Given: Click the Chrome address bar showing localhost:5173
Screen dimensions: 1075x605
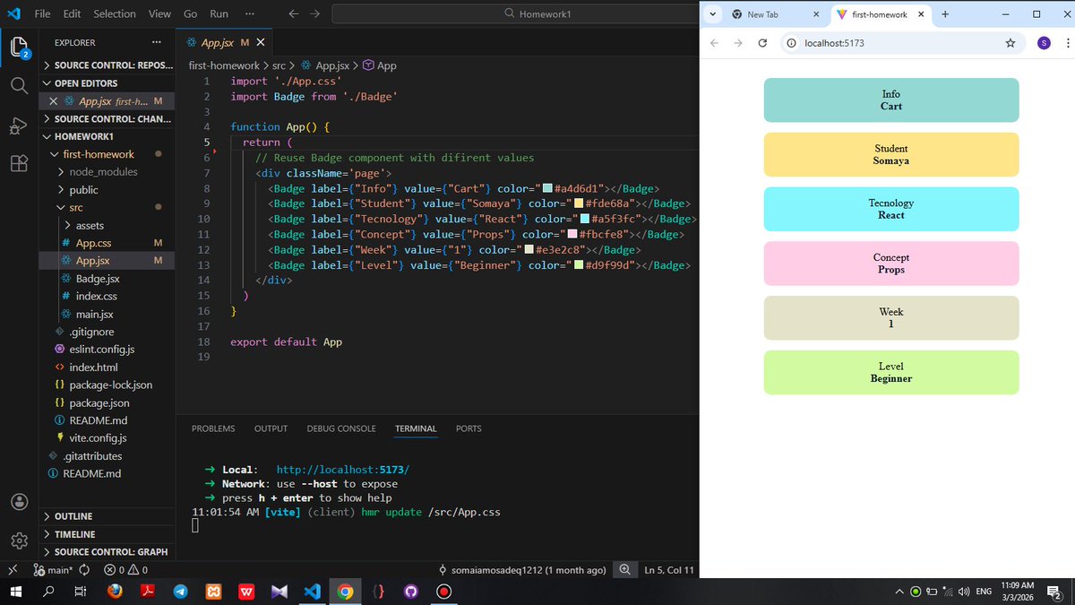Looking at the screenshot, I should [900, 43].
